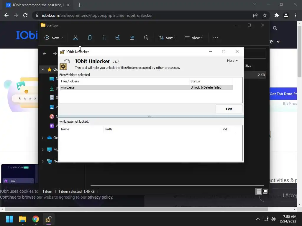The height and width of the screenshot is (226, 302).
Task: Open the See more ellipsis in Explorer toolbar
Action: [216, 38]
